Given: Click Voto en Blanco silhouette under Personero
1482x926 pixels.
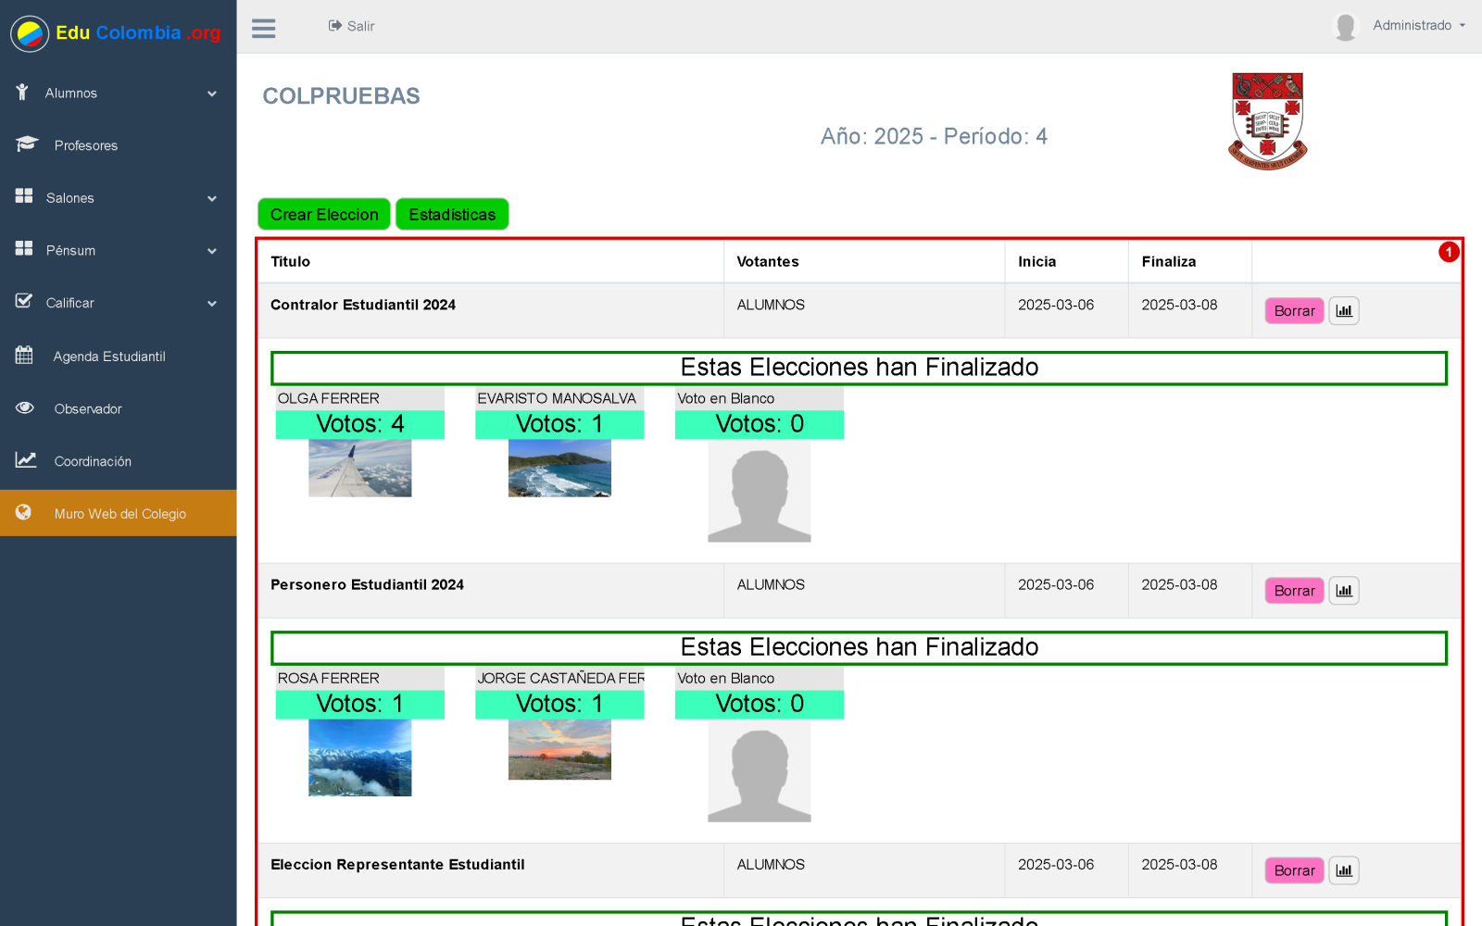Looking at the screenshot, I should coord(760,770).
